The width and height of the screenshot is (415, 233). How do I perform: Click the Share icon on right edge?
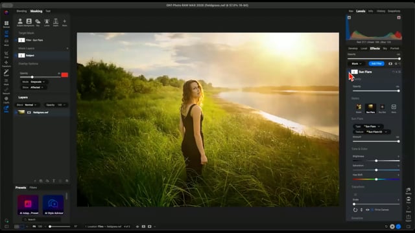409,209
